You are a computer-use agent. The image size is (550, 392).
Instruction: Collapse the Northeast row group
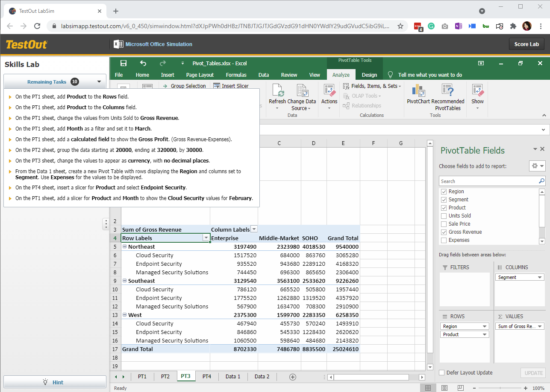[x=125, y=247]
